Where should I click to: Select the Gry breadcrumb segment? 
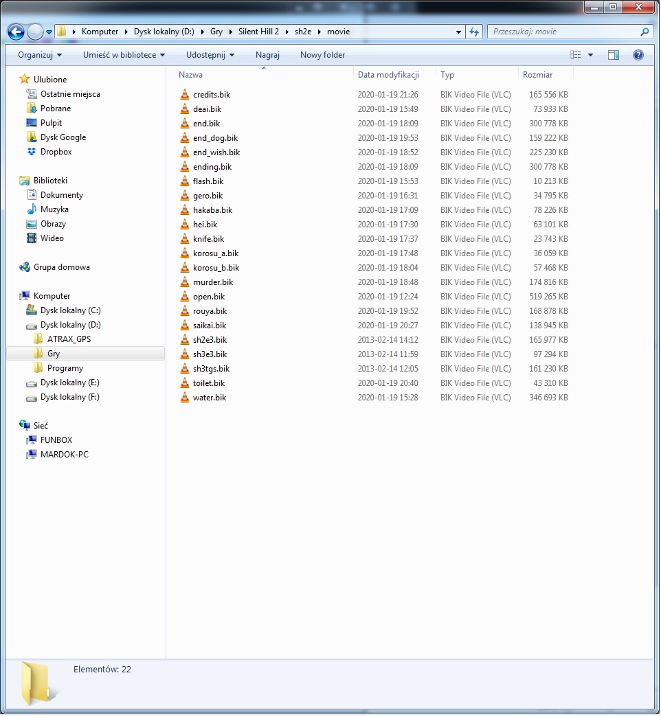(216, 32)
